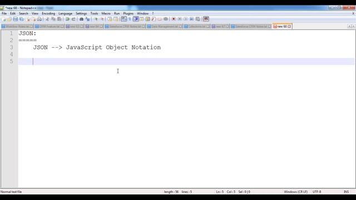
Task: Redo the edit via toolbar
Action: pyautogui.click(x=73, y=19)
